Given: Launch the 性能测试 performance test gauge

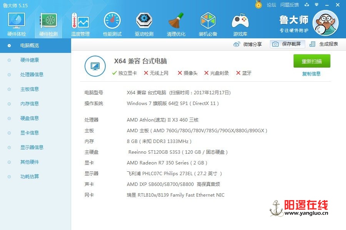Looking at the screenshot, I should pos(112,24).
